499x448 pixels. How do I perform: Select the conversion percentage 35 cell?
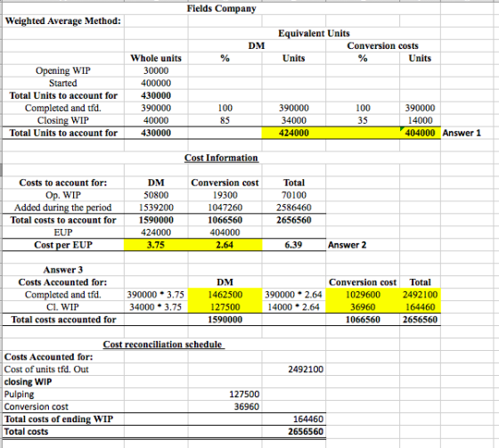[x=363, y=120]
